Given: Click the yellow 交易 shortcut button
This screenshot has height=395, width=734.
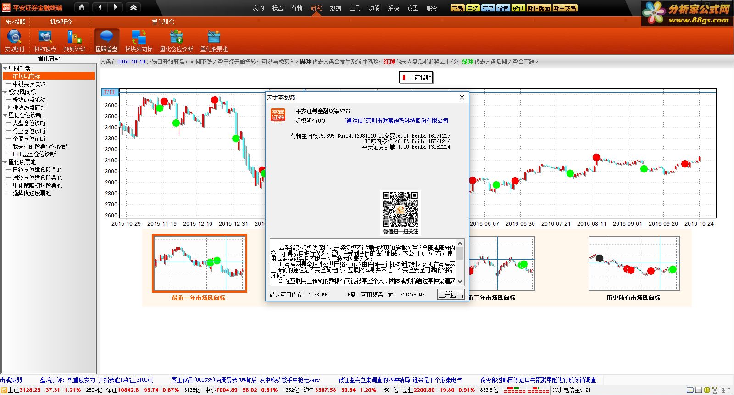Looking at the screenshot, I should point(457,8).
